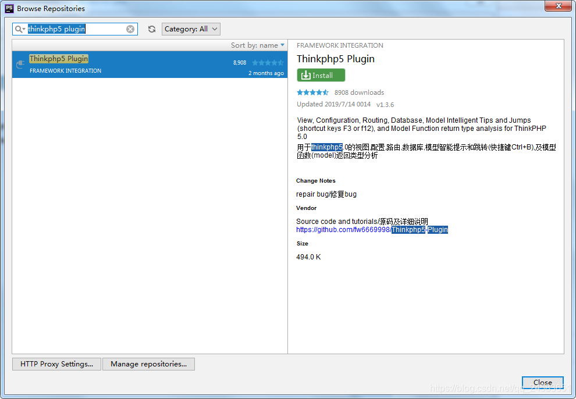Click the Vendor heading
This screenshot has width=576, height=399.
(306, 208)
